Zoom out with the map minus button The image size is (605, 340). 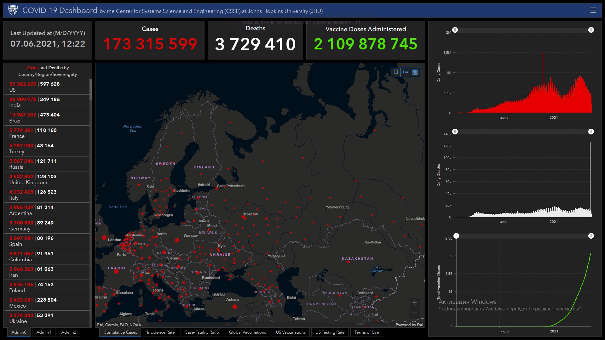coord(415,313)
